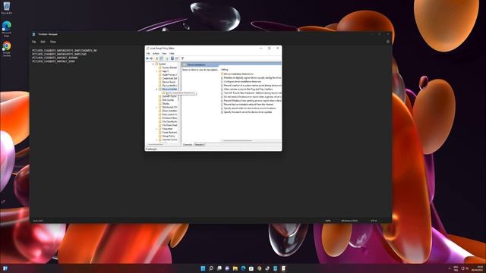Viewport: 486px width, 273px height.
Task: Select Disk Quotas in the tree
Action: 166,100
